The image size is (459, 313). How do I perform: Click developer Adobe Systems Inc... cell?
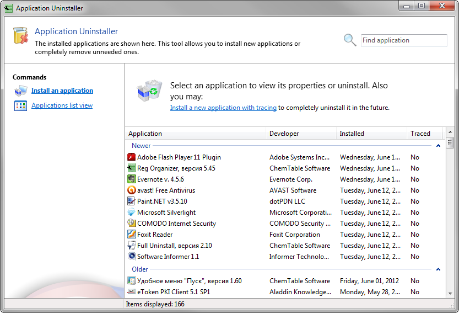point(299,157)
